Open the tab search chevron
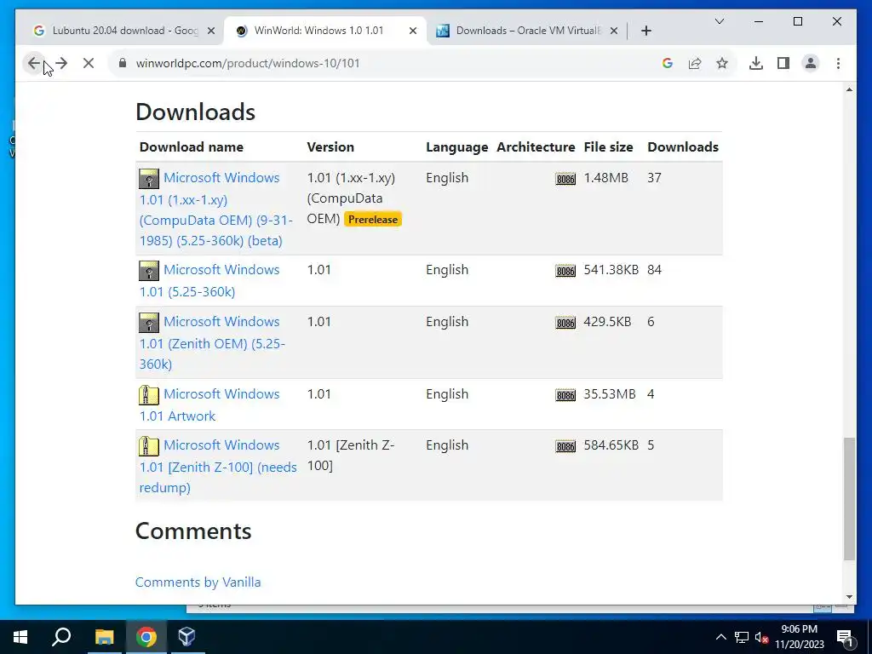 (719, 21)
